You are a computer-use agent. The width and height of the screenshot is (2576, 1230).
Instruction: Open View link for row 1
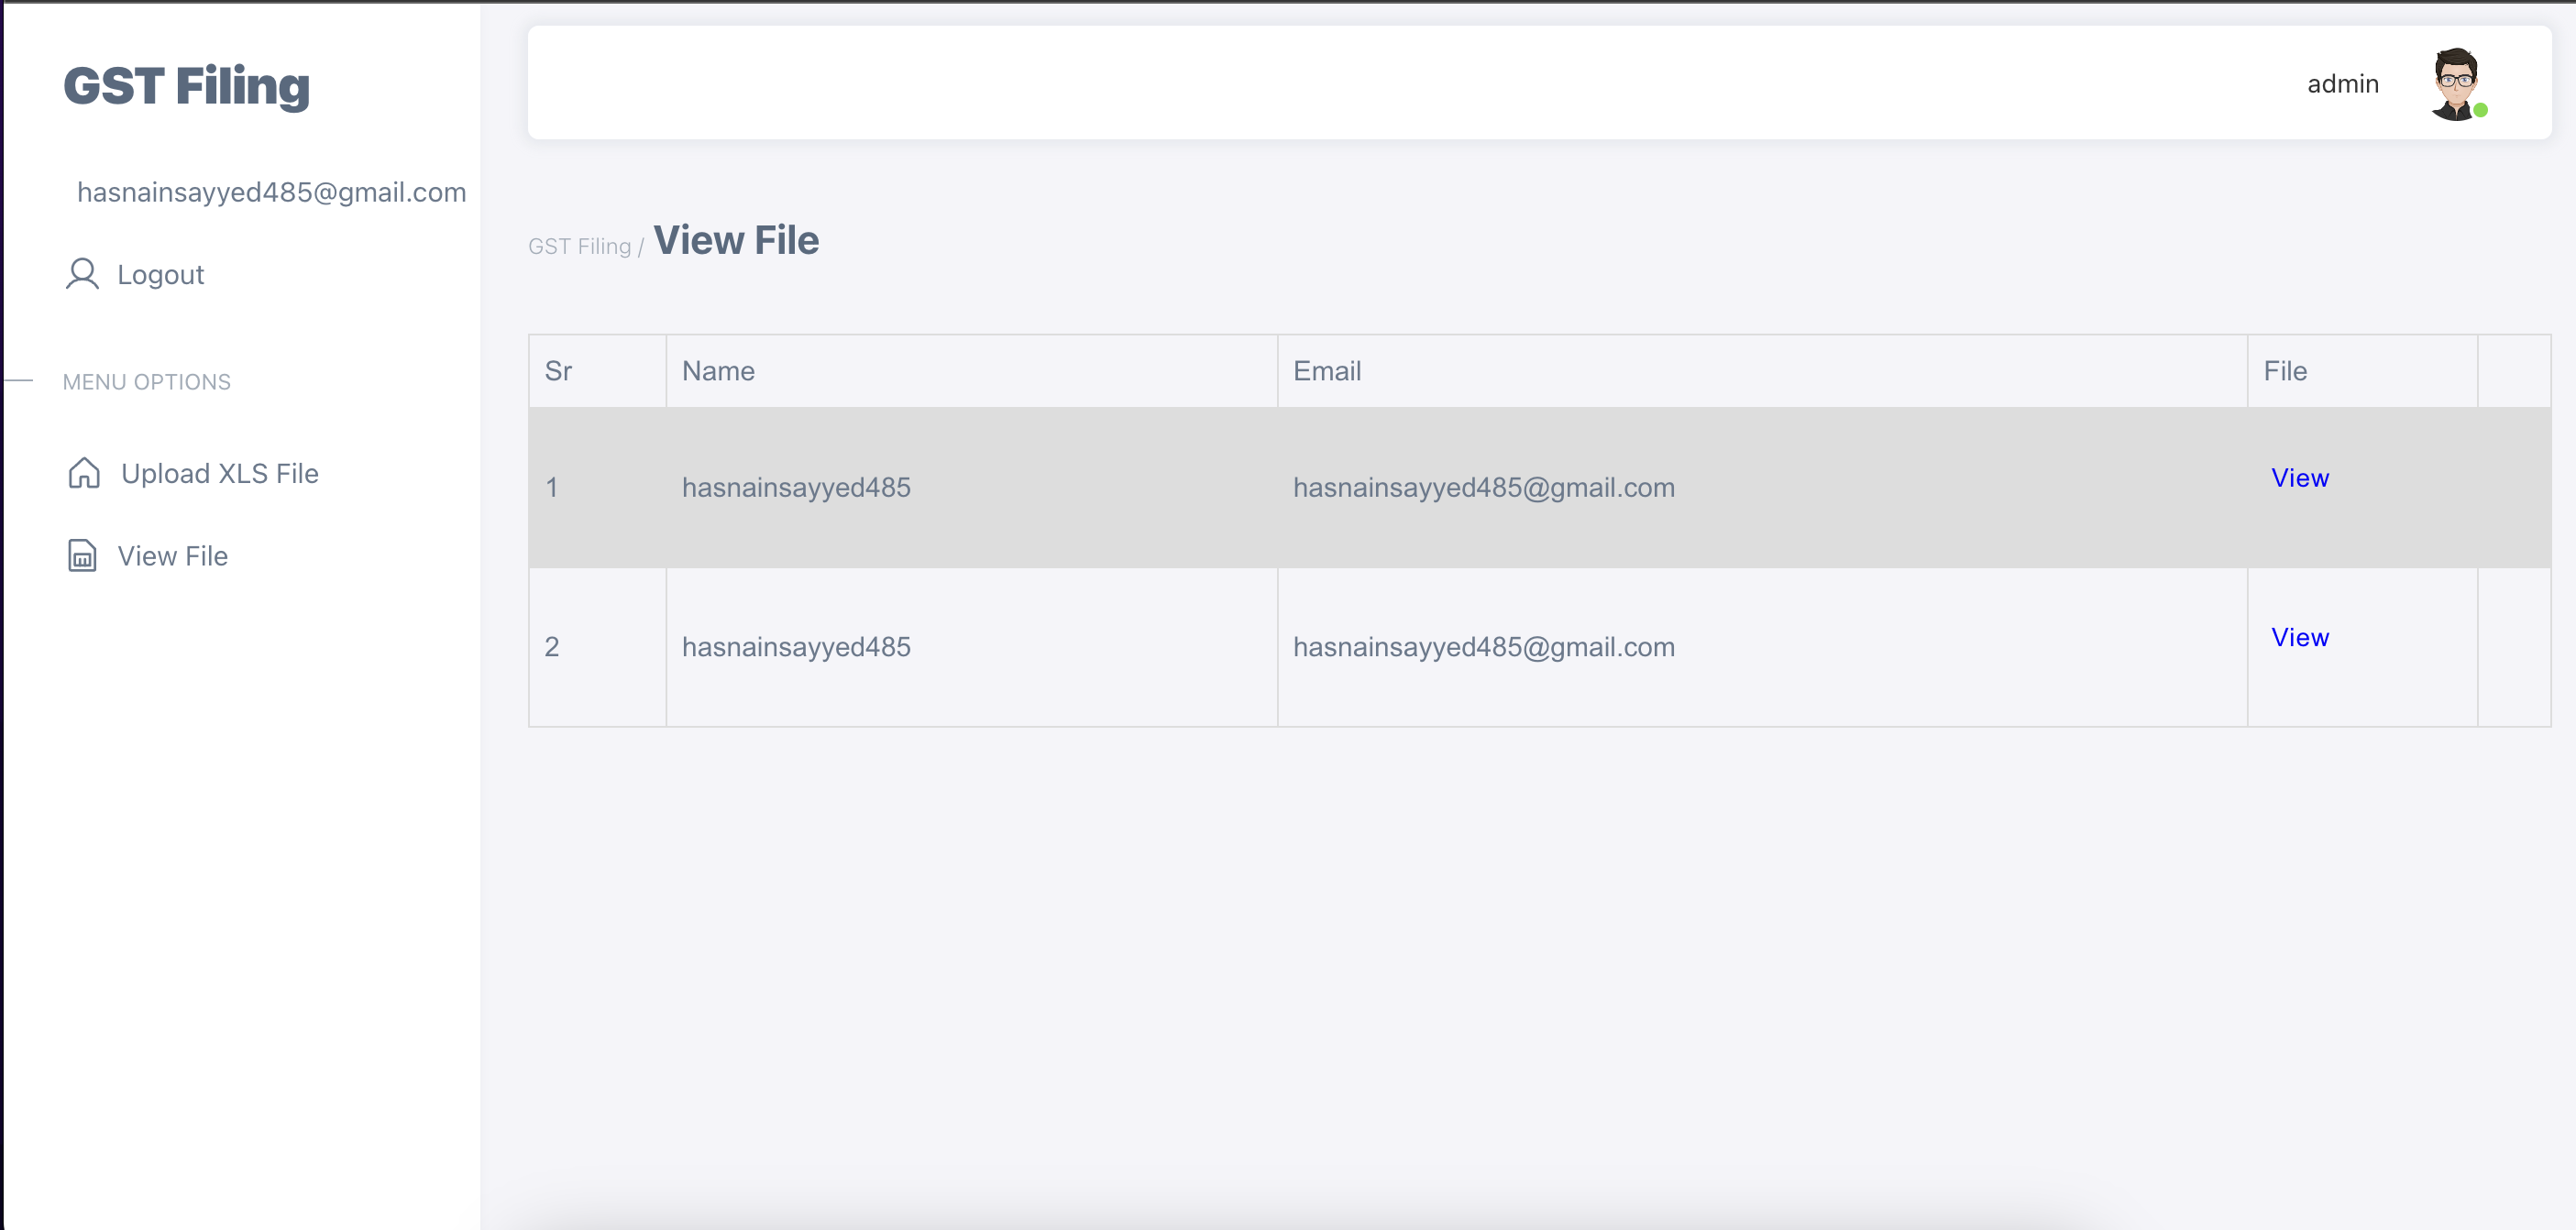(2300, 478)
